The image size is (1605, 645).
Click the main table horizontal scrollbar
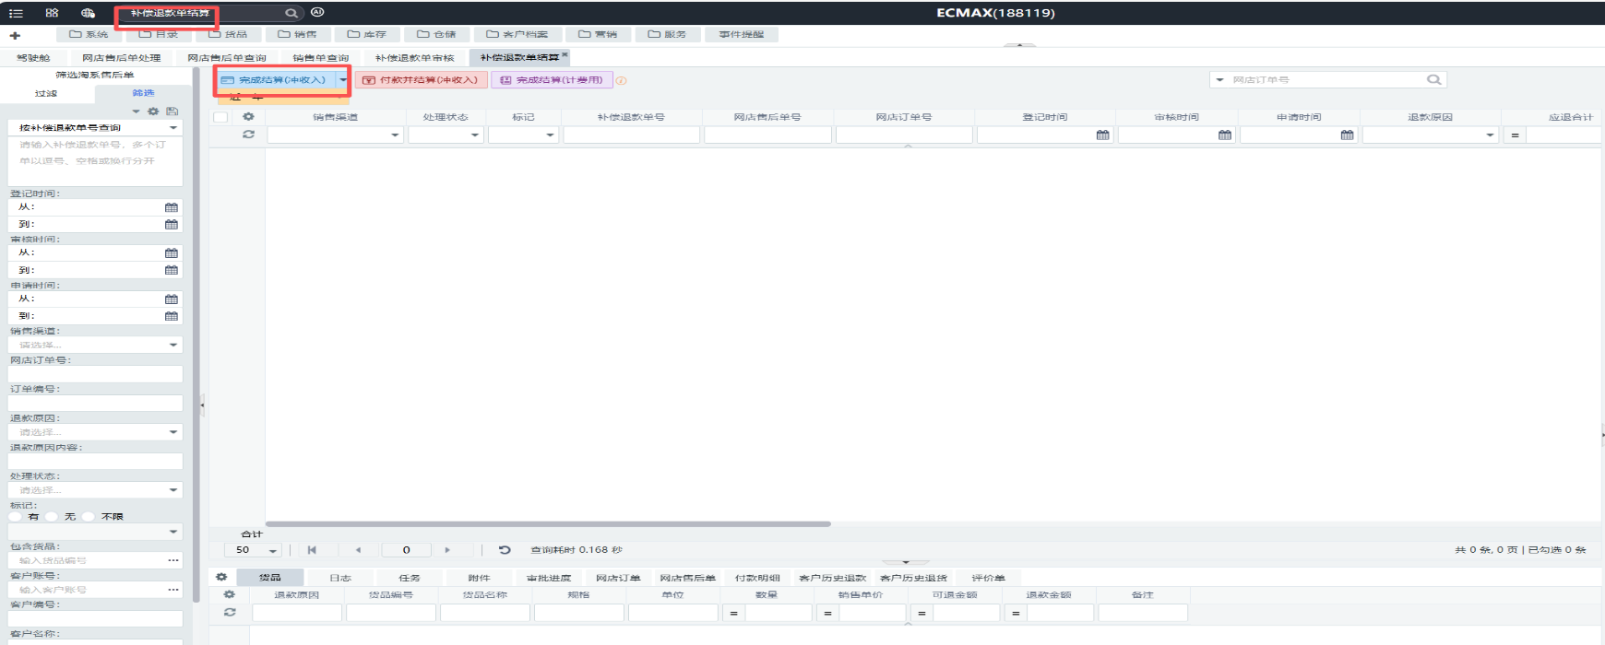[x=549, y=524]
